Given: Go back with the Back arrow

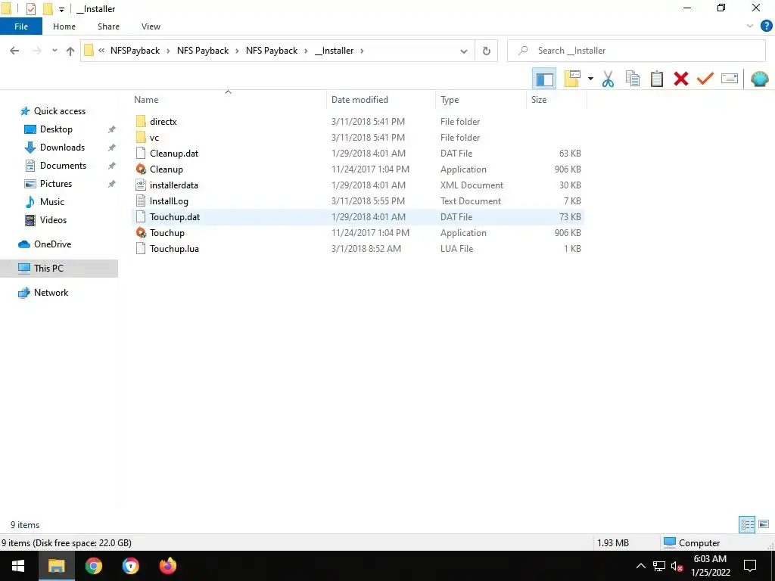Looking at the screenshot, I should pyautogui.click(x=14, y=51).
